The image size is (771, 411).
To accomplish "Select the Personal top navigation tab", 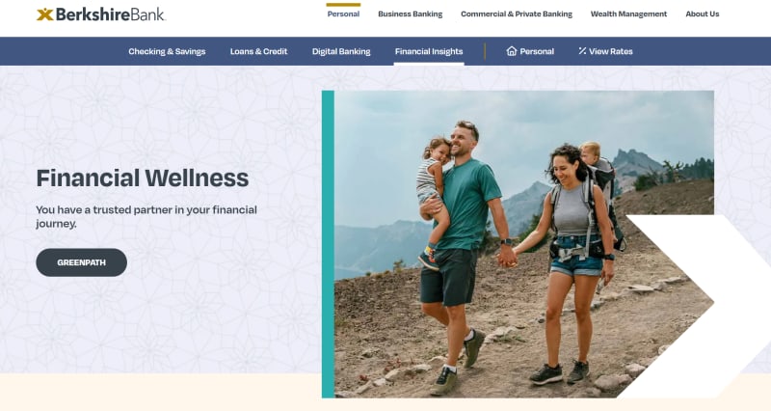I will [x=343, y=14].
